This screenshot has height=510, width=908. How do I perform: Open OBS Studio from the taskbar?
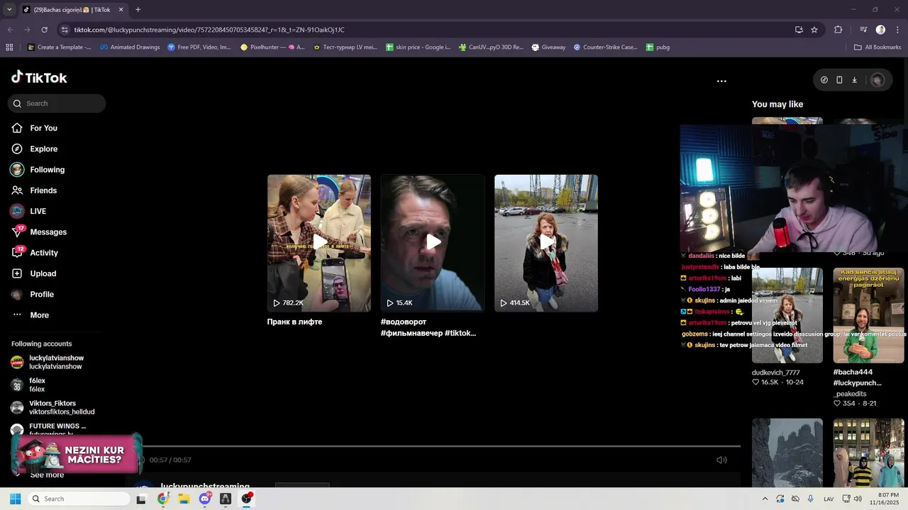click(x=246, y=499)
